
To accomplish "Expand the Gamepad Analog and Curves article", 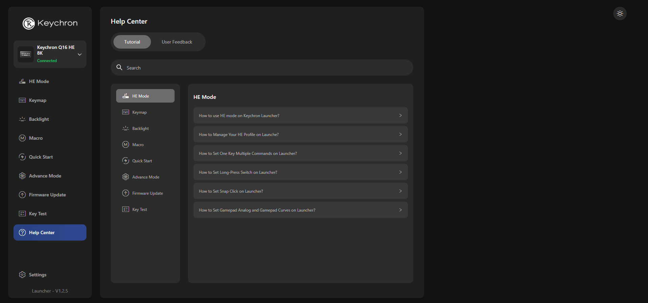I will [300, 210].
